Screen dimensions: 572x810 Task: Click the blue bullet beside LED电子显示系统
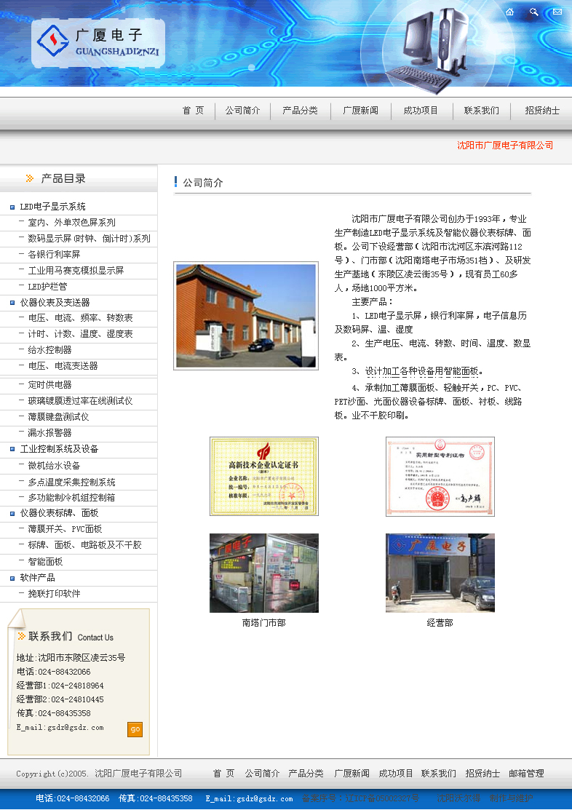tap(12, 207)
